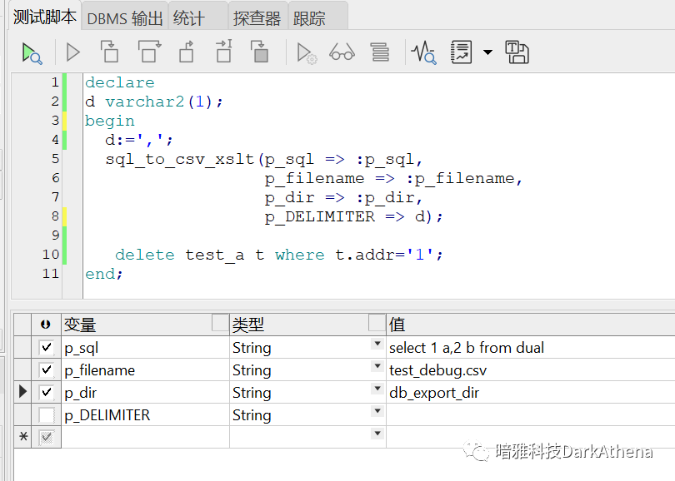Open type dropdown for p_dir
This screenshot has width=675, height=481.
pos(377,389)
